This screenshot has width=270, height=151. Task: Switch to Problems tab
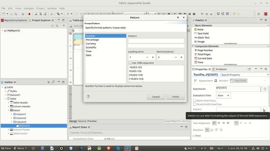point(219,69)
